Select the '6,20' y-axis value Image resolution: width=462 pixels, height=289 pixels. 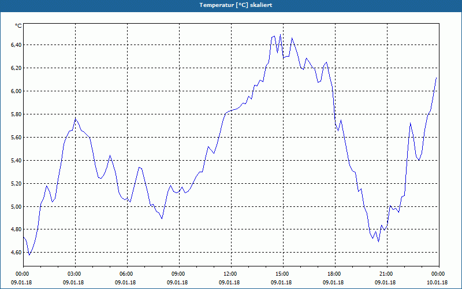(16, 68)
